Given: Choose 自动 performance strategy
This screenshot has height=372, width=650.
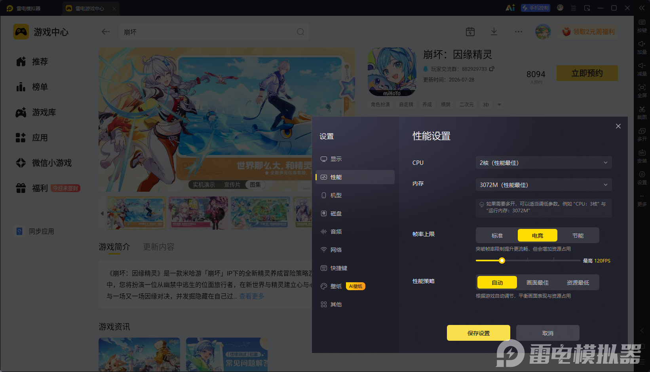Looking at the screenshot, I should coord(497,283).
